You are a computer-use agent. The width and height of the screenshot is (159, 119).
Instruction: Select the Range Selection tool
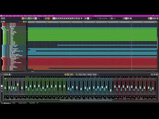[x=56, y=19]
